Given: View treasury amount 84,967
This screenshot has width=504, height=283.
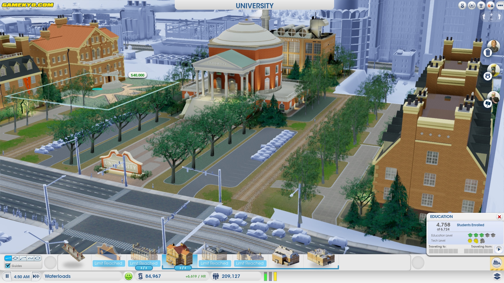Looking at the screenshot, I should coord(153,276).
